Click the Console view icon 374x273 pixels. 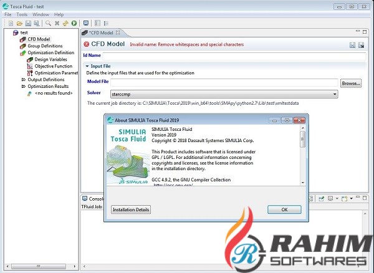click(85, 198)
